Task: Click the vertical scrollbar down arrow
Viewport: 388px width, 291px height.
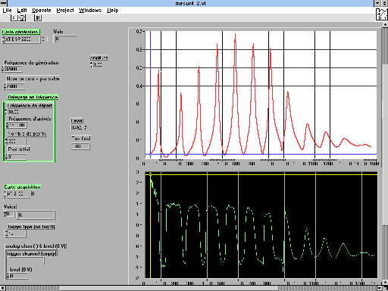Action: (x=385, y=282)
